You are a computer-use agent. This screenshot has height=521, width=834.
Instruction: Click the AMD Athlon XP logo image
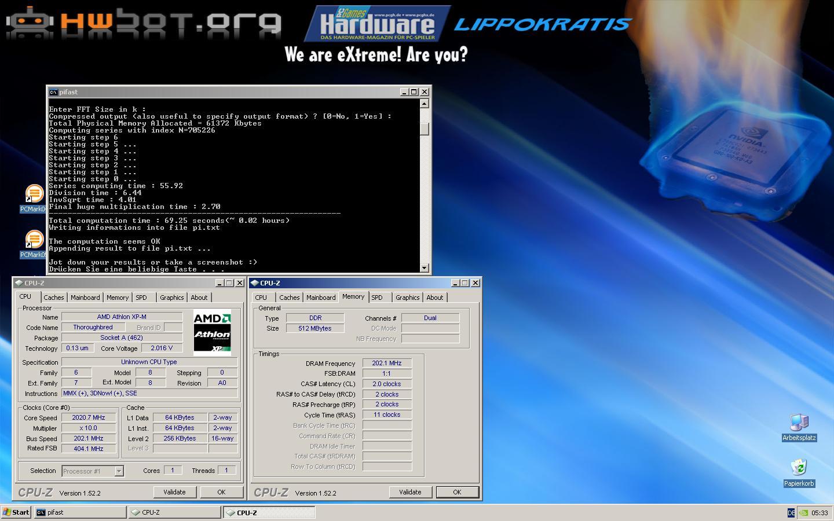212,332
